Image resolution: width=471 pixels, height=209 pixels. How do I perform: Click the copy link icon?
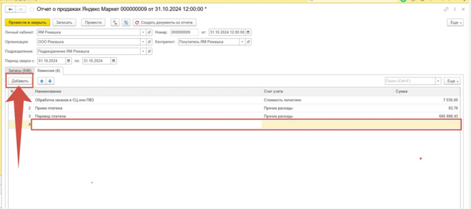446,9
